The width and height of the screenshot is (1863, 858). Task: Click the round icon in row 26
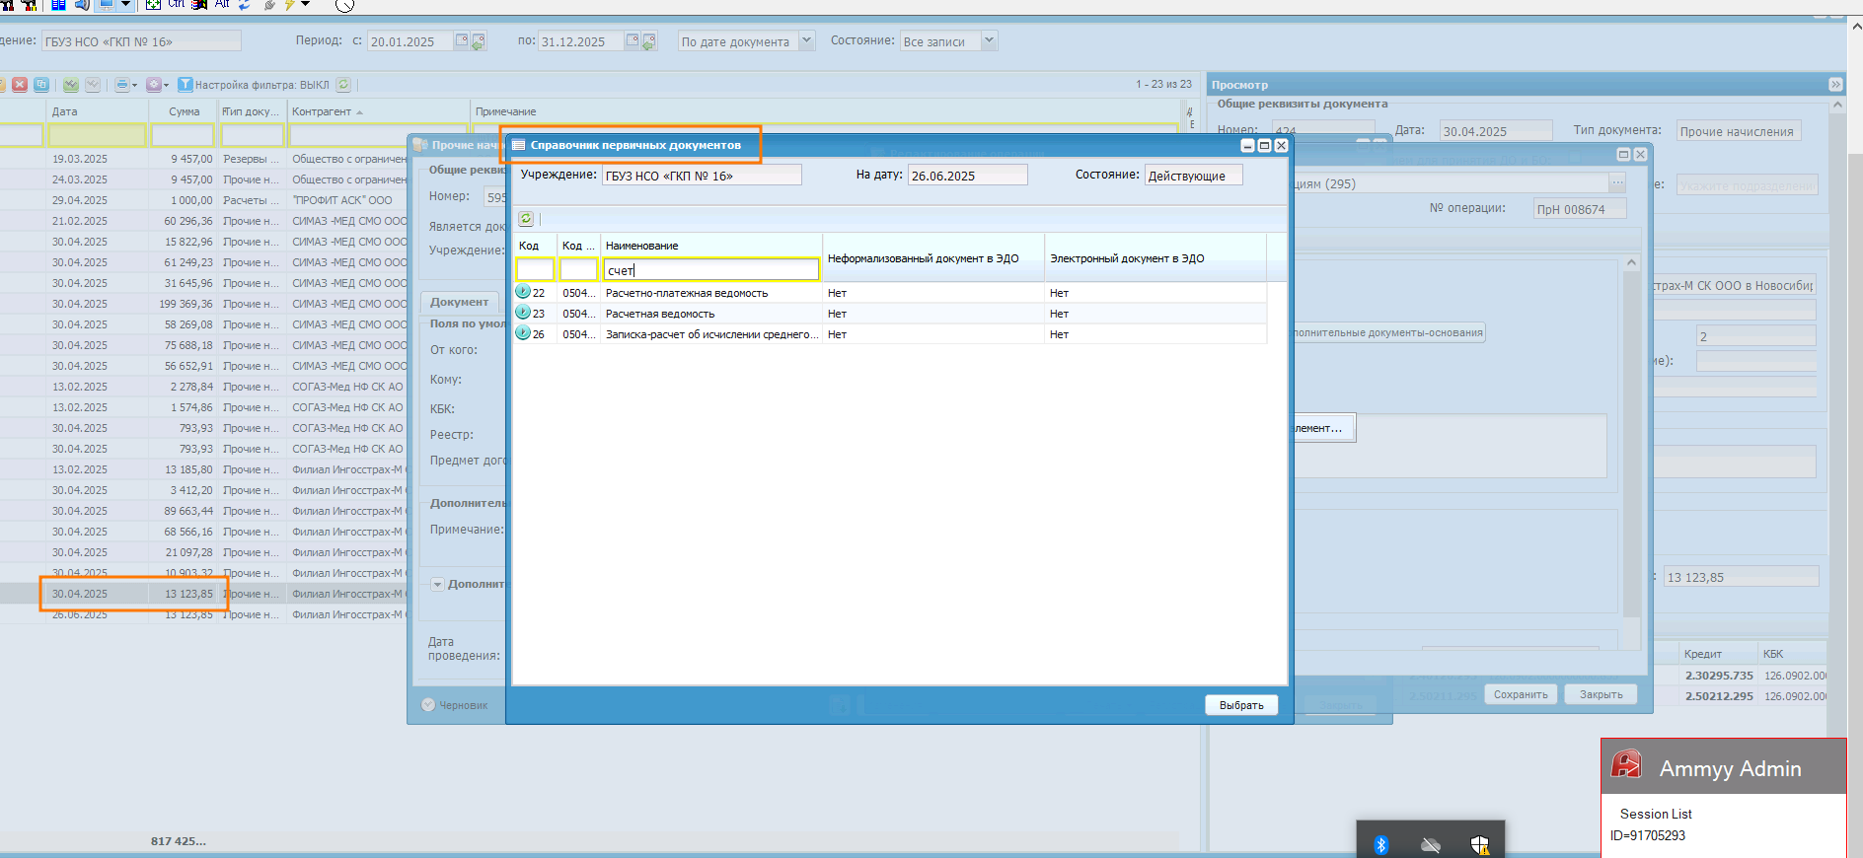523,333
